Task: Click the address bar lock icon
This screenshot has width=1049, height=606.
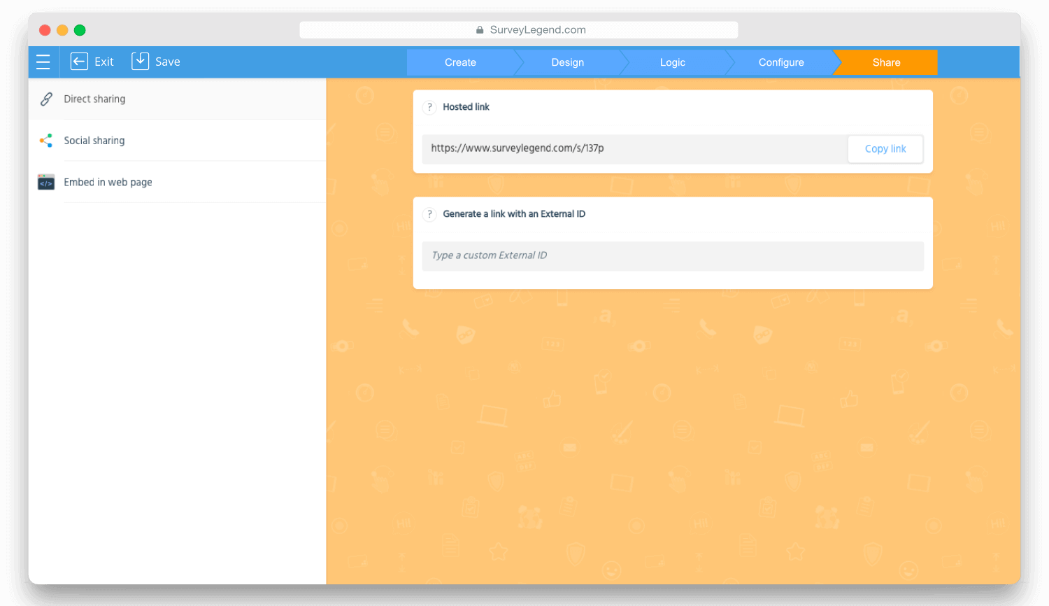Action: point(480,30)
